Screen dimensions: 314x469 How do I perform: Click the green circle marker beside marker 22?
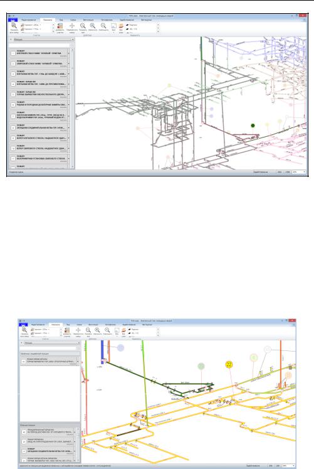(x=201, y=366)
